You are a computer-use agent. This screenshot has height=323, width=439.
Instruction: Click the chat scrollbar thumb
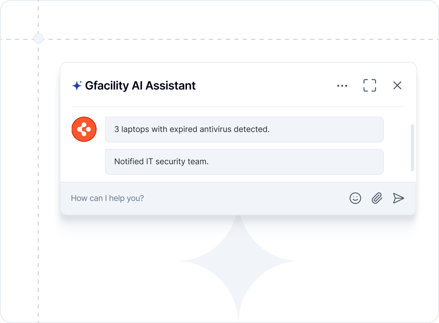412,147
